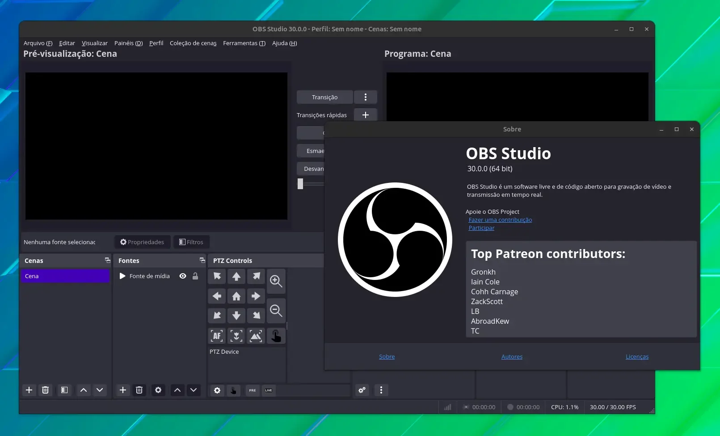The height and width of the screenshot is (436, 720).
Task: Toggle lock of Fonte de mídia source
Action: (x=195, y=276)
